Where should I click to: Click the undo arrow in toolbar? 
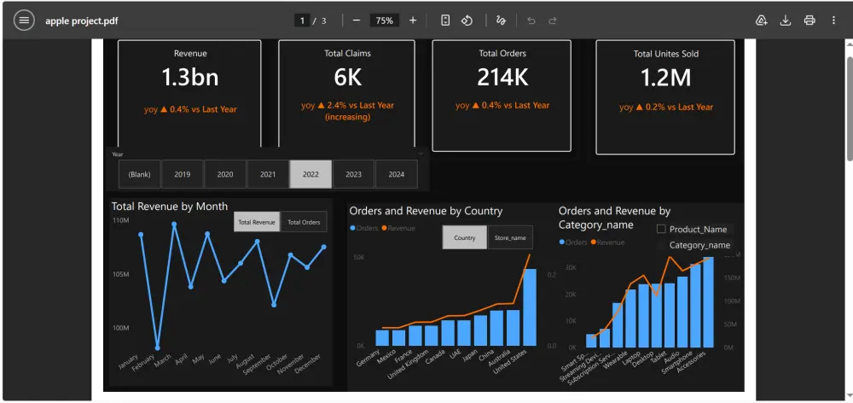531,20
